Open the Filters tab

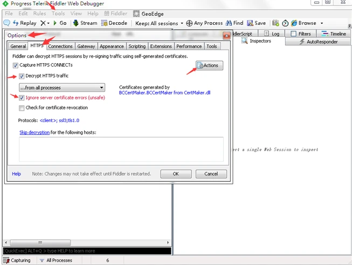point(301,33)
